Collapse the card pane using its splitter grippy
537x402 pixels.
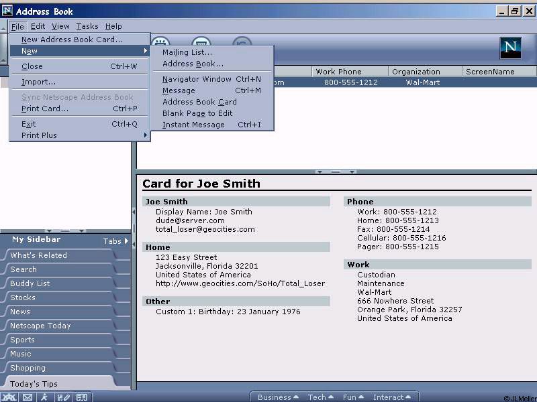336,172
